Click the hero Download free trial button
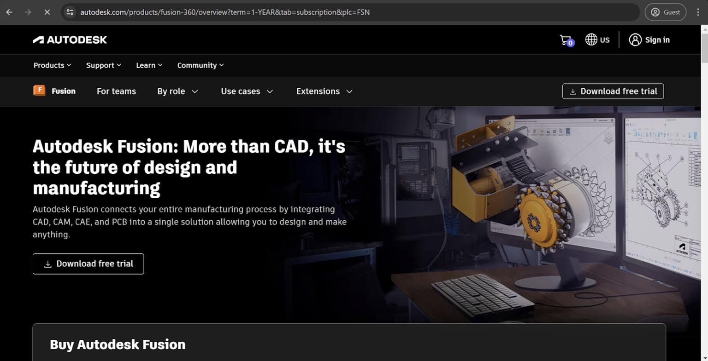Image resolution: width=708 pixels, height=361 pixels. click(88, 264)
